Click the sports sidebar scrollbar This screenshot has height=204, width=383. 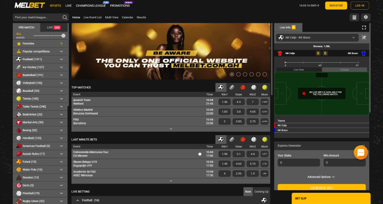68,66
